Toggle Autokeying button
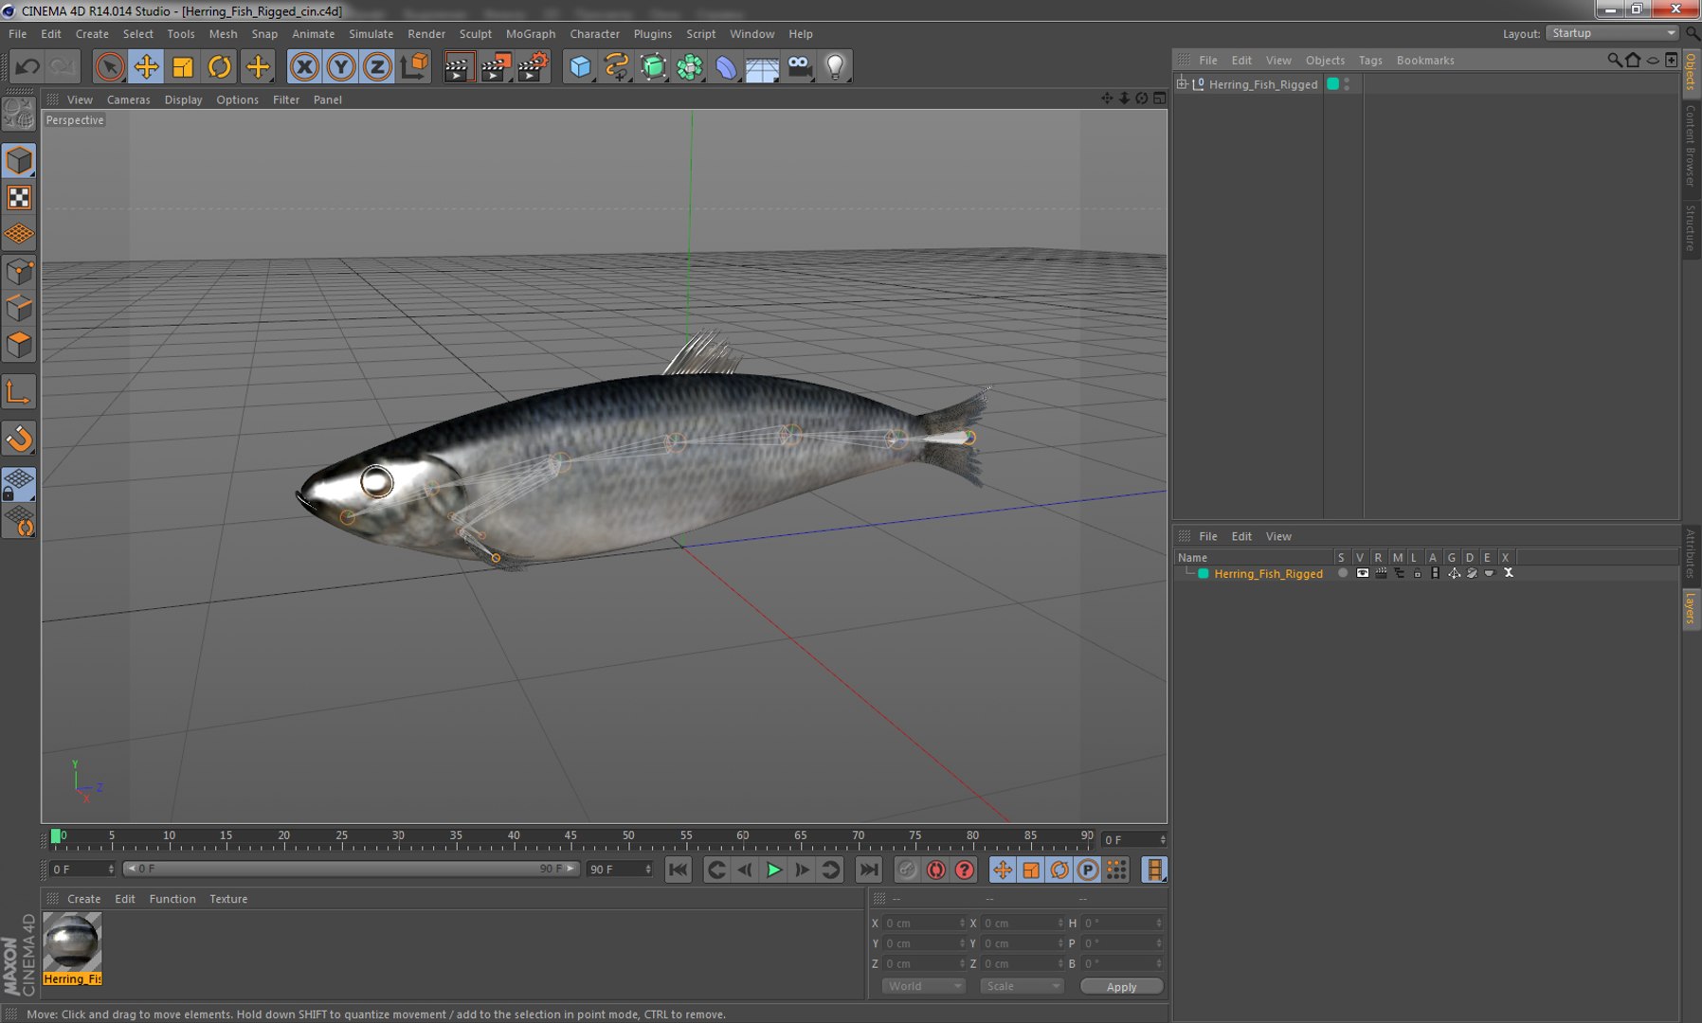The height and width of the screenshot is (1023, 1702). [x=935, y=870]
